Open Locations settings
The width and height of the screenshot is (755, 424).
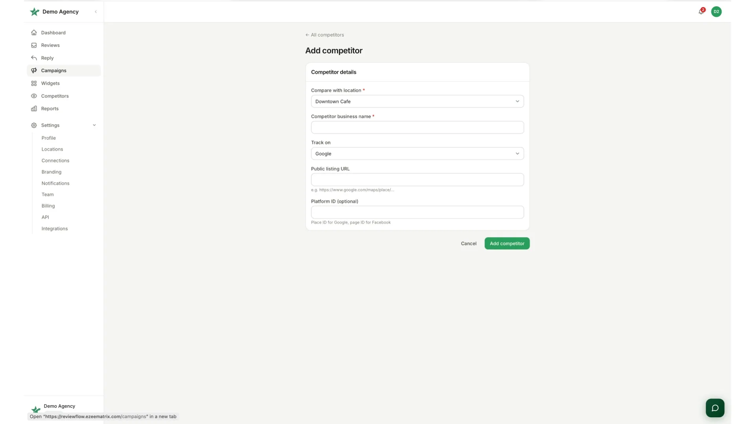(x=52, y=149)
